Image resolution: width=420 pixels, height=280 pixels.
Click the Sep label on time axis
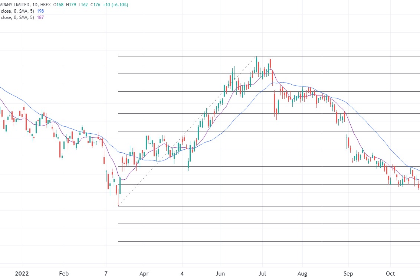(x=348, y=274)
